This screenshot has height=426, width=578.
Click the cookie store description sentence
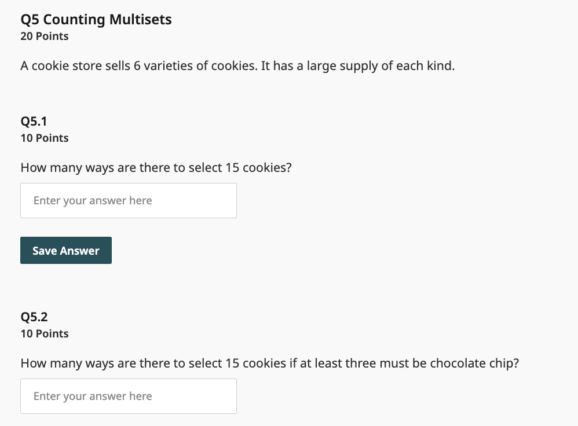tap(237, 66)
